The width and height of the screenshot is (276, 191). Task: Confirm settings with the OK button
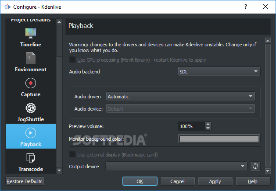tap(140, 181)
